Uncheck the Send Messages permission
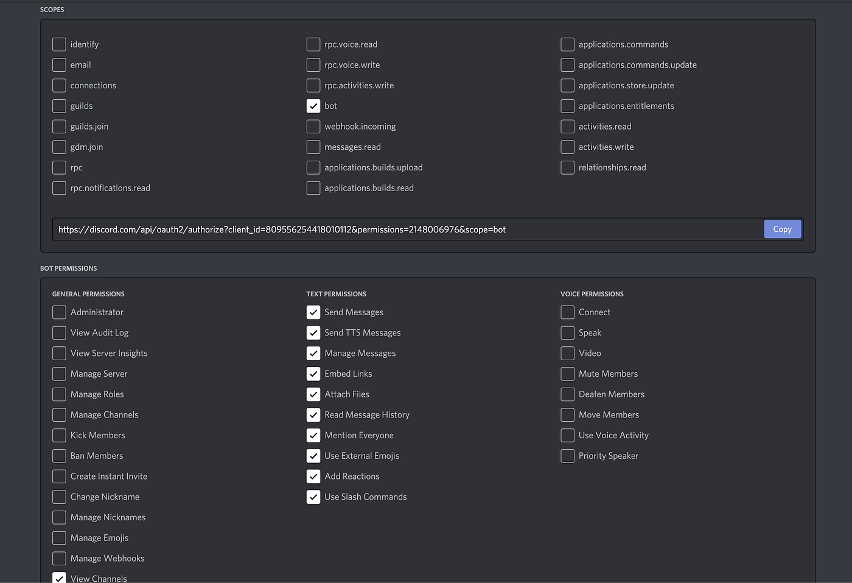 (313, 312)
